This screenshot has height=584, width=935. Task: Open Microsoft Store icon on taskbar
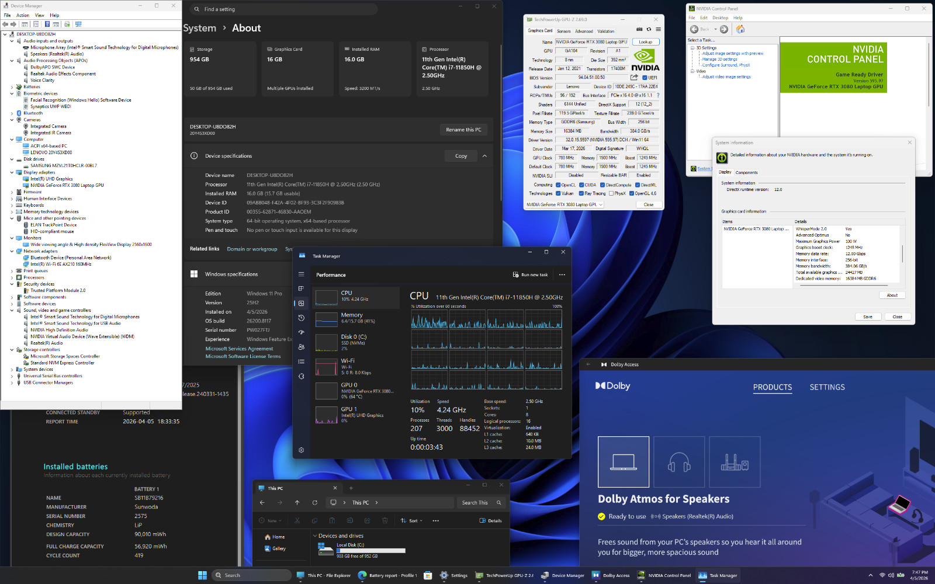click(x=428, y=575)
